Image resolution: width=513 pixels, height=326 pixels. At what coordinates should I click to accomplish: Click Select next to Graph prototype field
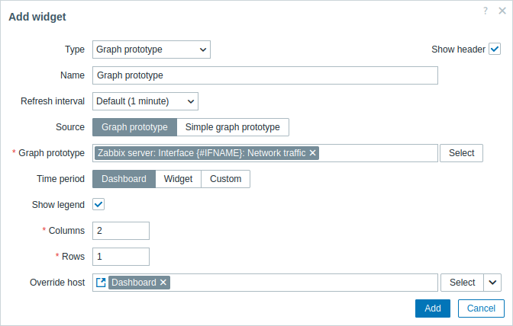pyautogui.click(x=461, y=153)
